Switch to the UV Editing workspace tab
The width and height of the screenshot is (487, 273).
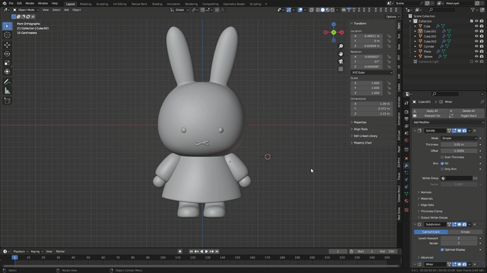[120, 4]
